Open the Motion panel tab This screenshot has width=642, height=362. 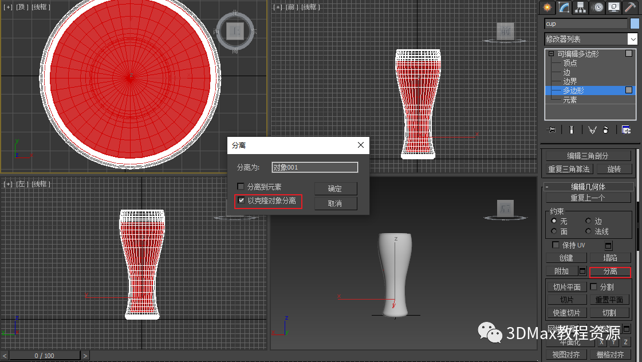point(597,7)
